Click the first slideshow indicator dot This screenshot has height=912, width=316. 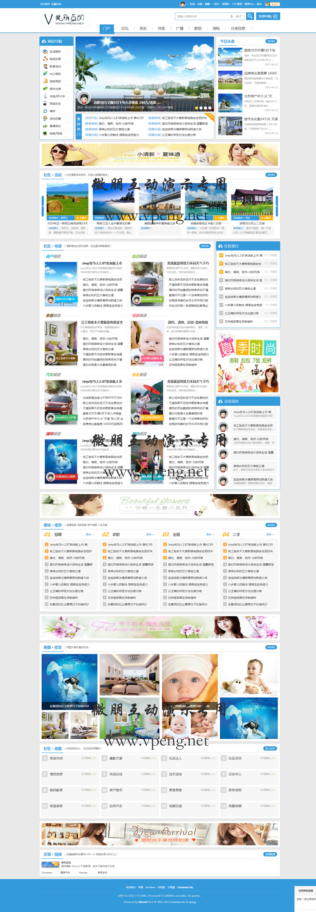196,108
